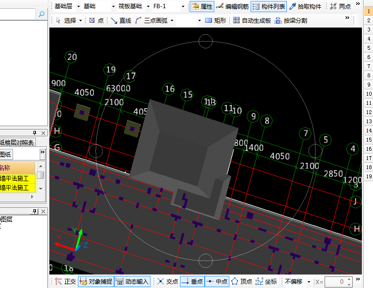373x288 pixels.
Task: Open the 基础 category dropdown
Action: pyautogui.click(x=113, y=7)
